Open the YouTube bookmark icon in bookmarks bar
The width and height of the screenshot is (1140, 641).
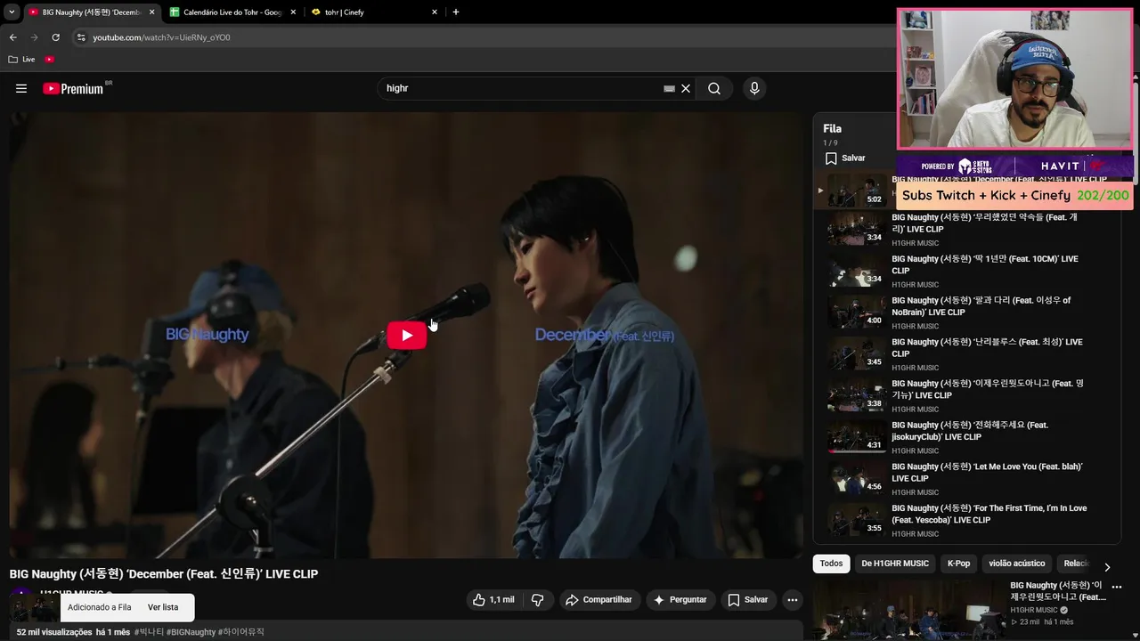[x=49, y=60]
